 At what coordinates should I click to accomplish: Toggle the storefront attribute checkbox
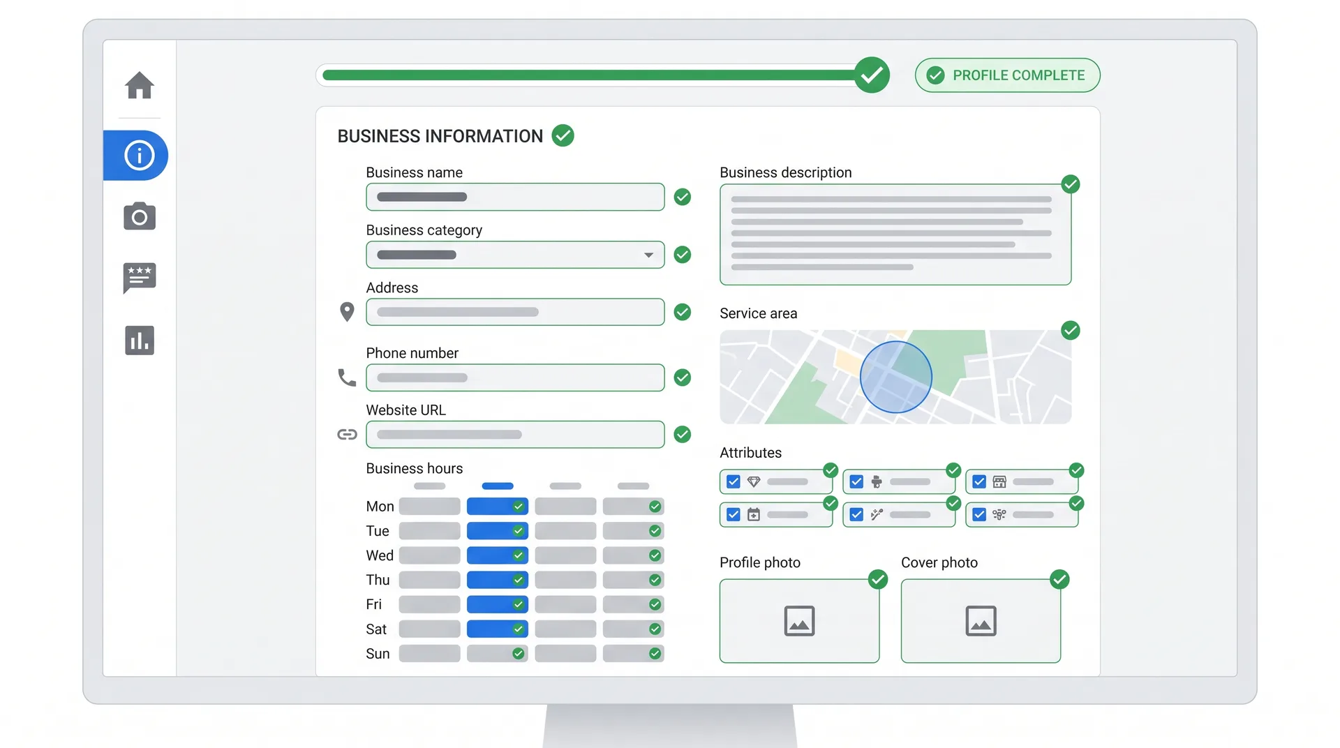click(979, 481)
